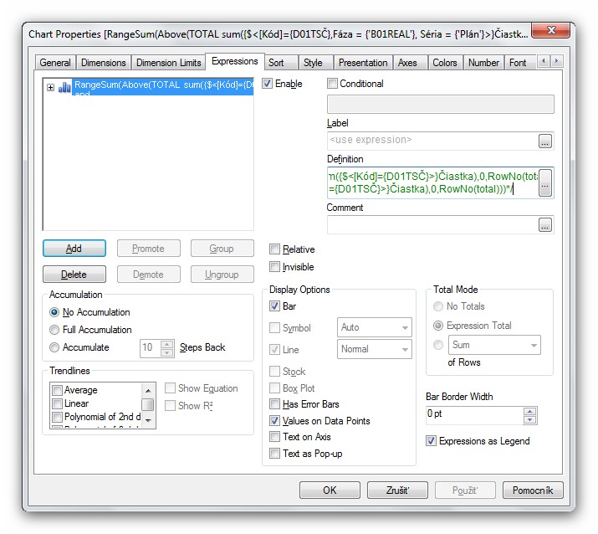Open the Font tab

click(x=520, y=63)
